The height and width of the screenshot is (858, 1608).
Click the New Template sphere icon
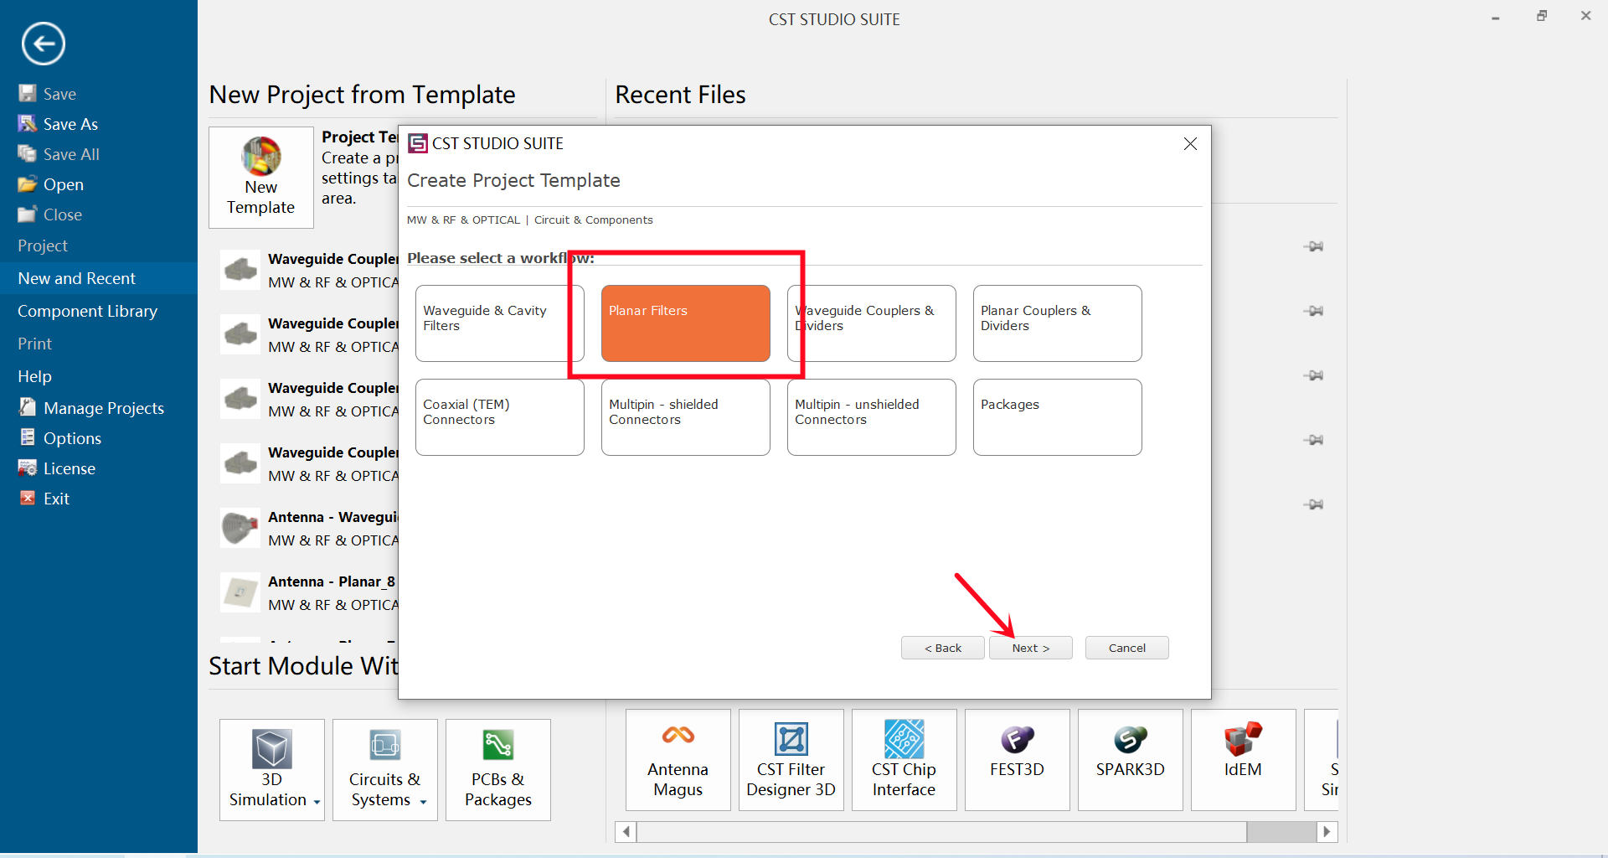(x=261, y=156)
